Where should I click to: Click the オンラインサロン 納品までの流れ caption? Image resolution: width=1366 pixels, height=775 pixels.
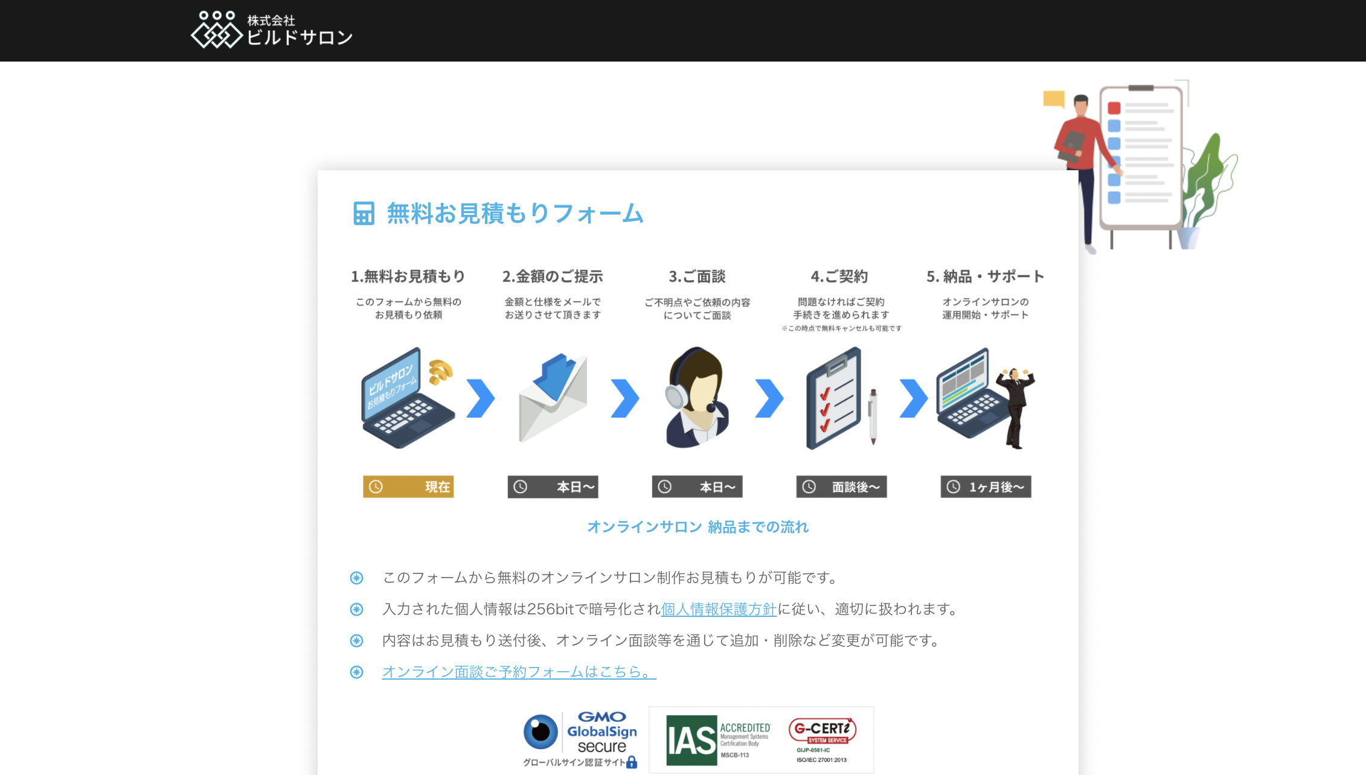click(697, 527)
